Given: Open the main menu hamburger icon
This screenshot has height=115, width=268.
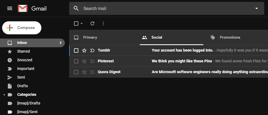Looking at the screenshot, I should 10,8.
